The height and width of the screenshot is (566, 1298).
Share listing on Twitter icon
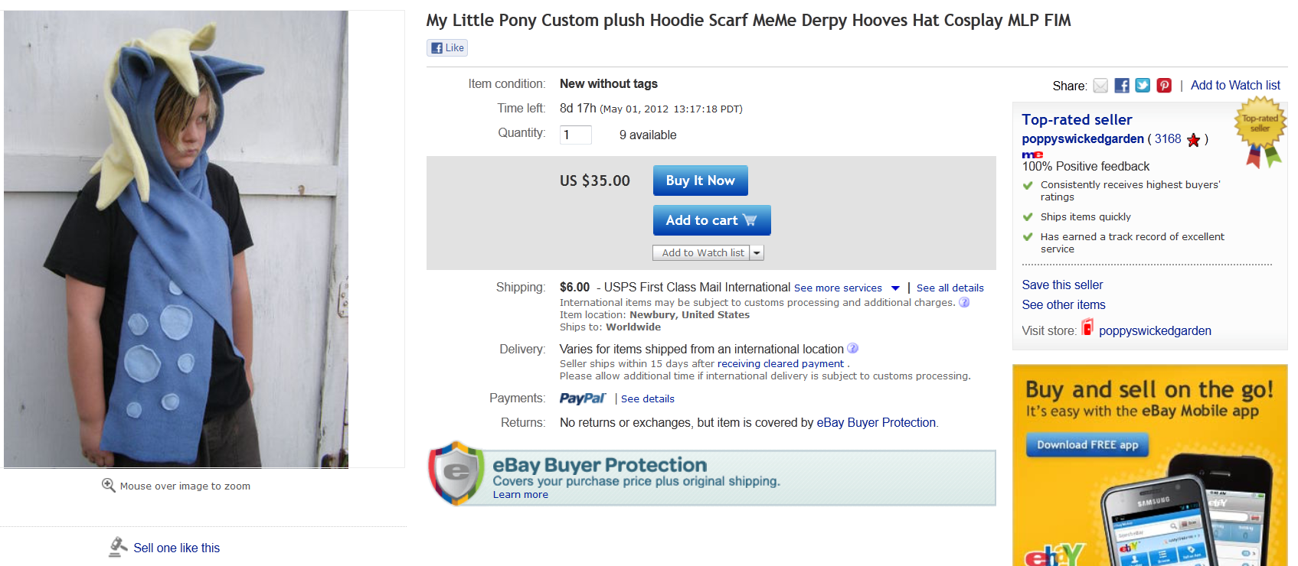1143,86
